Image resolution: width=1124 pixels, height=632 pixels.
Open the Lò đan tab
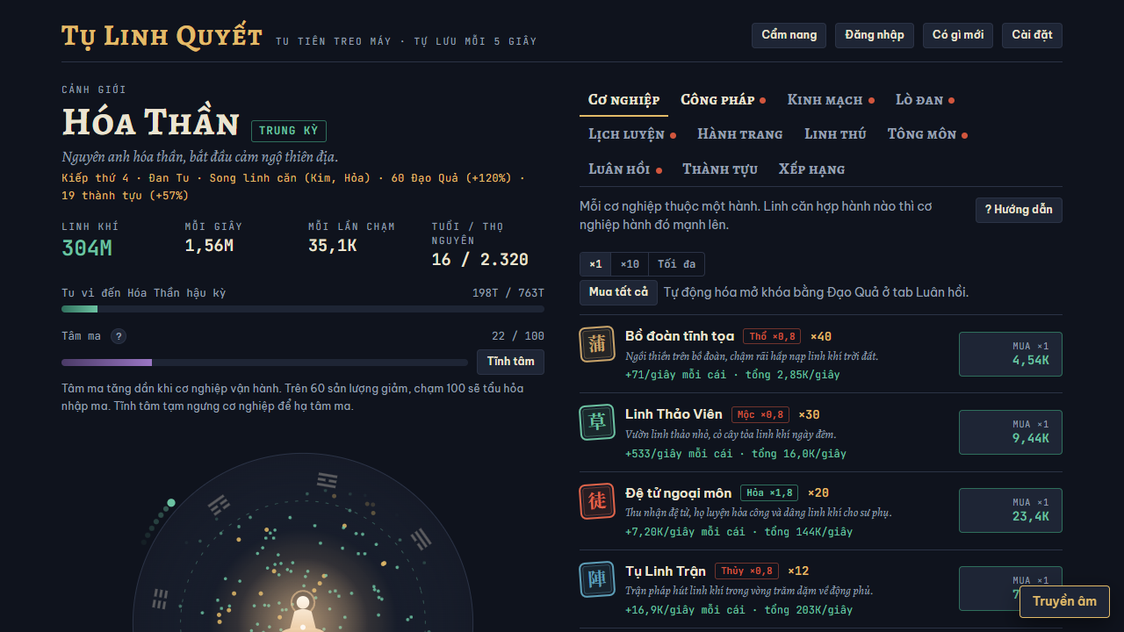point(925,100)
